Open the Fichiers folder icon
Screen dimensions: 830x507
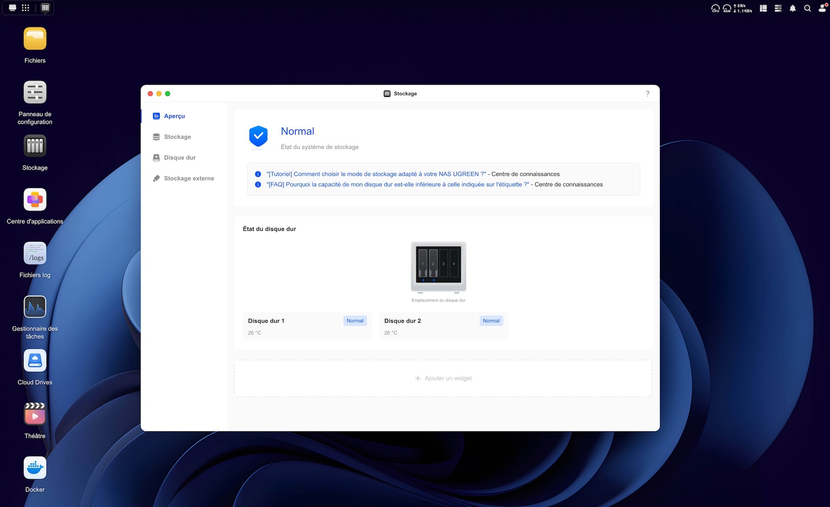coord(35,39)
